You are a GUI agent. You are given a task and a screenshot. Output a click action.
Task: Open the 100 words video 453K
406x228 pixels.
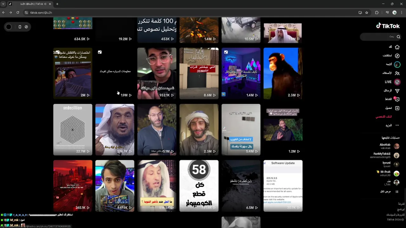point(157,30)
